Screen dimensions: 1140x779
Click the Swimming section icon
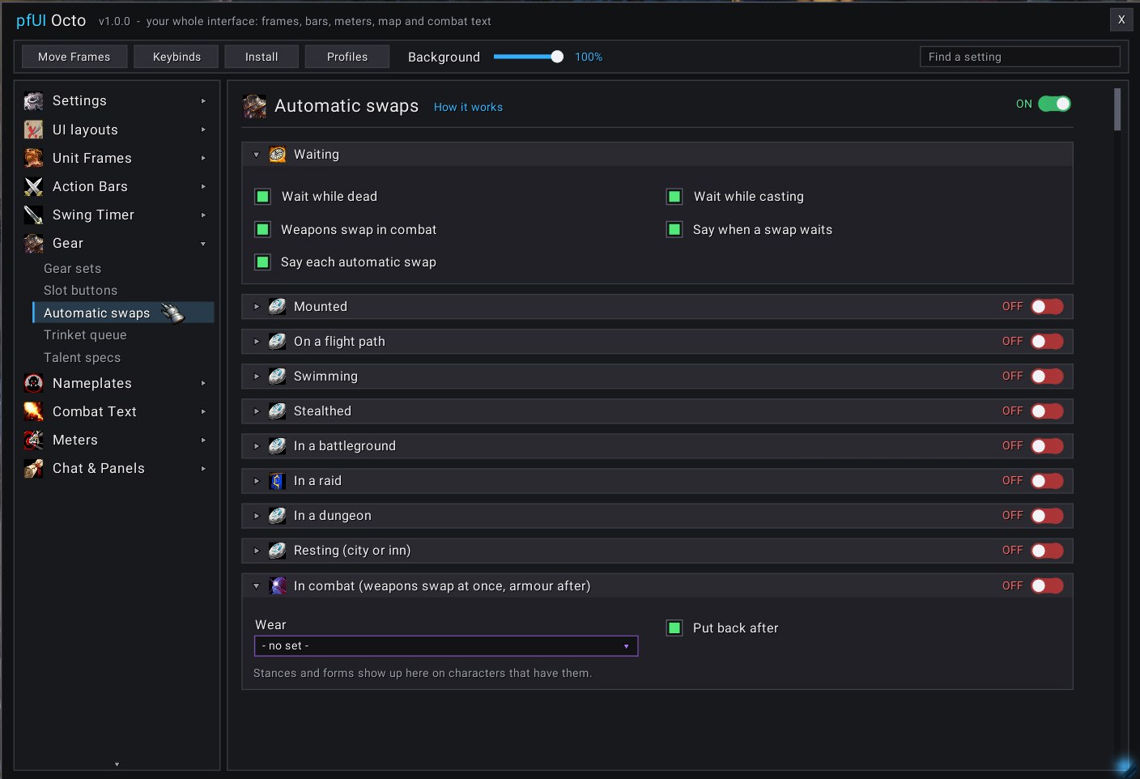277,376
